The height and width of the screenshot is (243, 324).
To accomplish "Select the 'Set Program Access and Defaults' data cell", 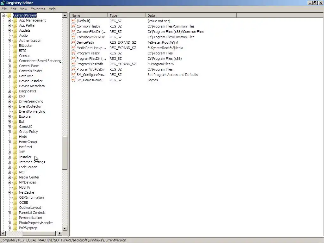I will click(173, 75).
